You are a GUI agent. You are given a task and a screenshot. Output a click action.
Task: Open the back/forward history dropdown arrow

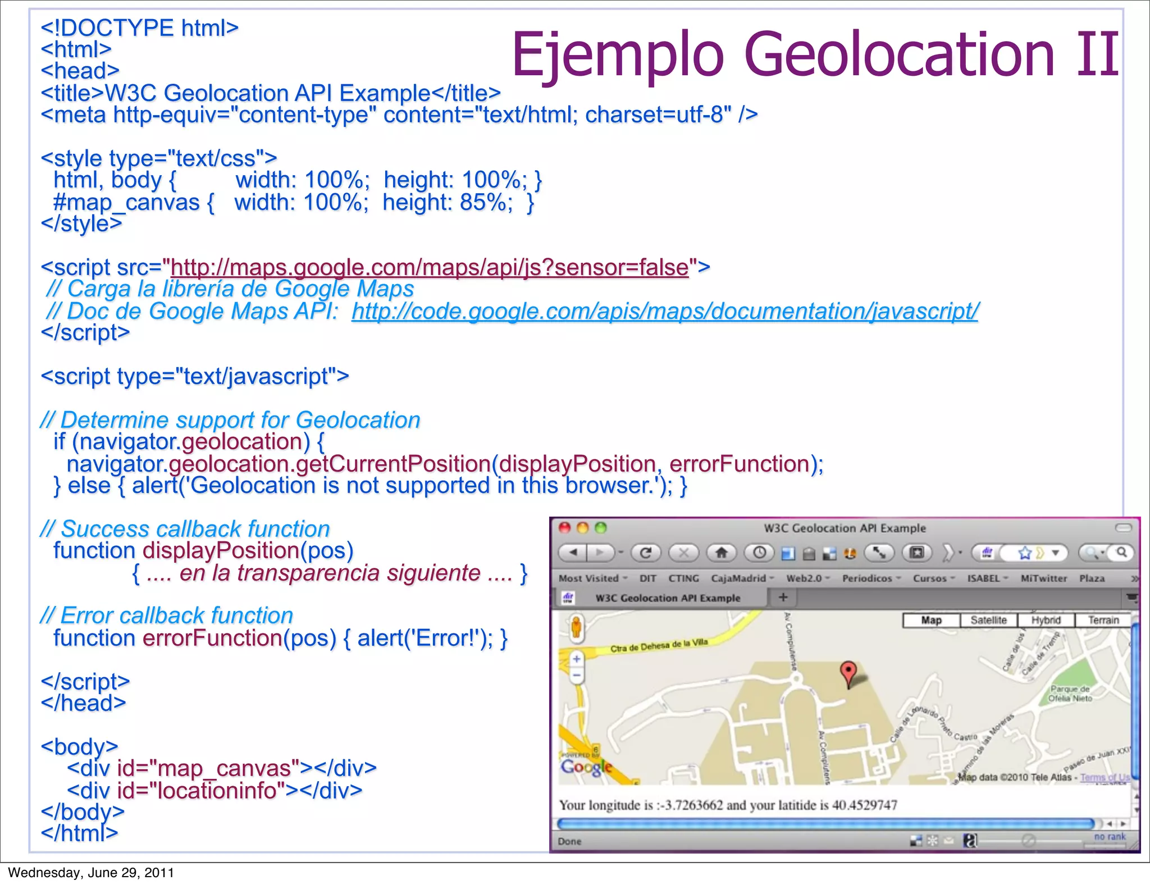click(x=621, y=553)
